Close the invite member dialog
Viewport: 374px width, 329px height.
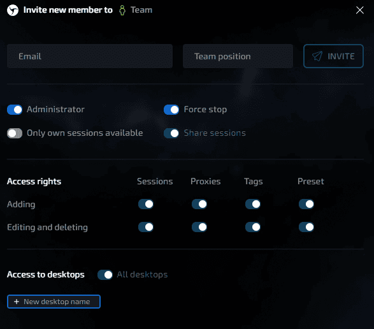(x=360, y=10)
